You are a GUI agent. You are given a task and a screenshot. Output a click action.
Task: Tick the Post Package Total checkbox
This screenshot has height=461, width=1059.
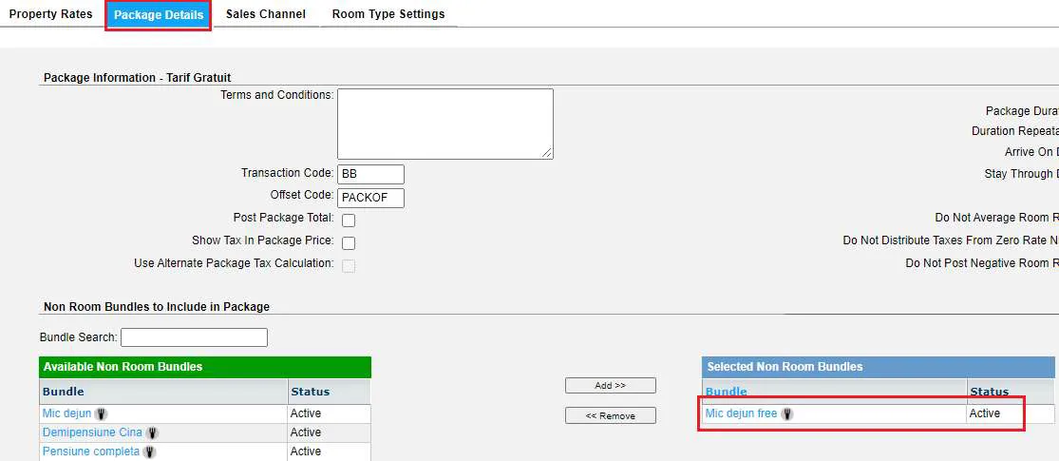pyautogui.click(x=349, y=221)
